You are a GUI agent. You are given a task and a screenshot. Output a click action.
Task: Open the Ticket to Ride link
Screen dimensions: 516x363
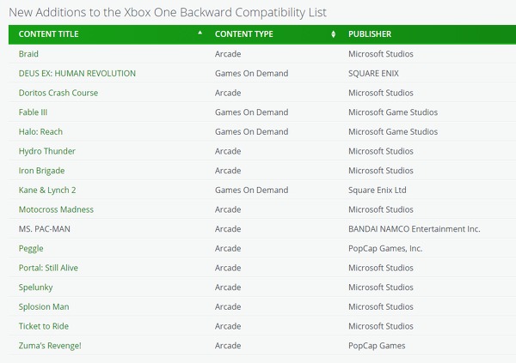[x=43, y=326]
